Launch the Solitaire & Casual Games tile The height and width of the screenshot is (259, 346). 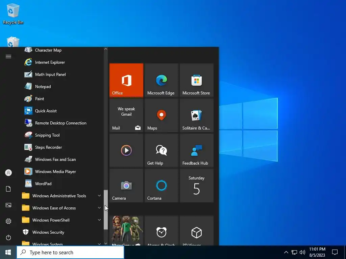click(196, 115)
